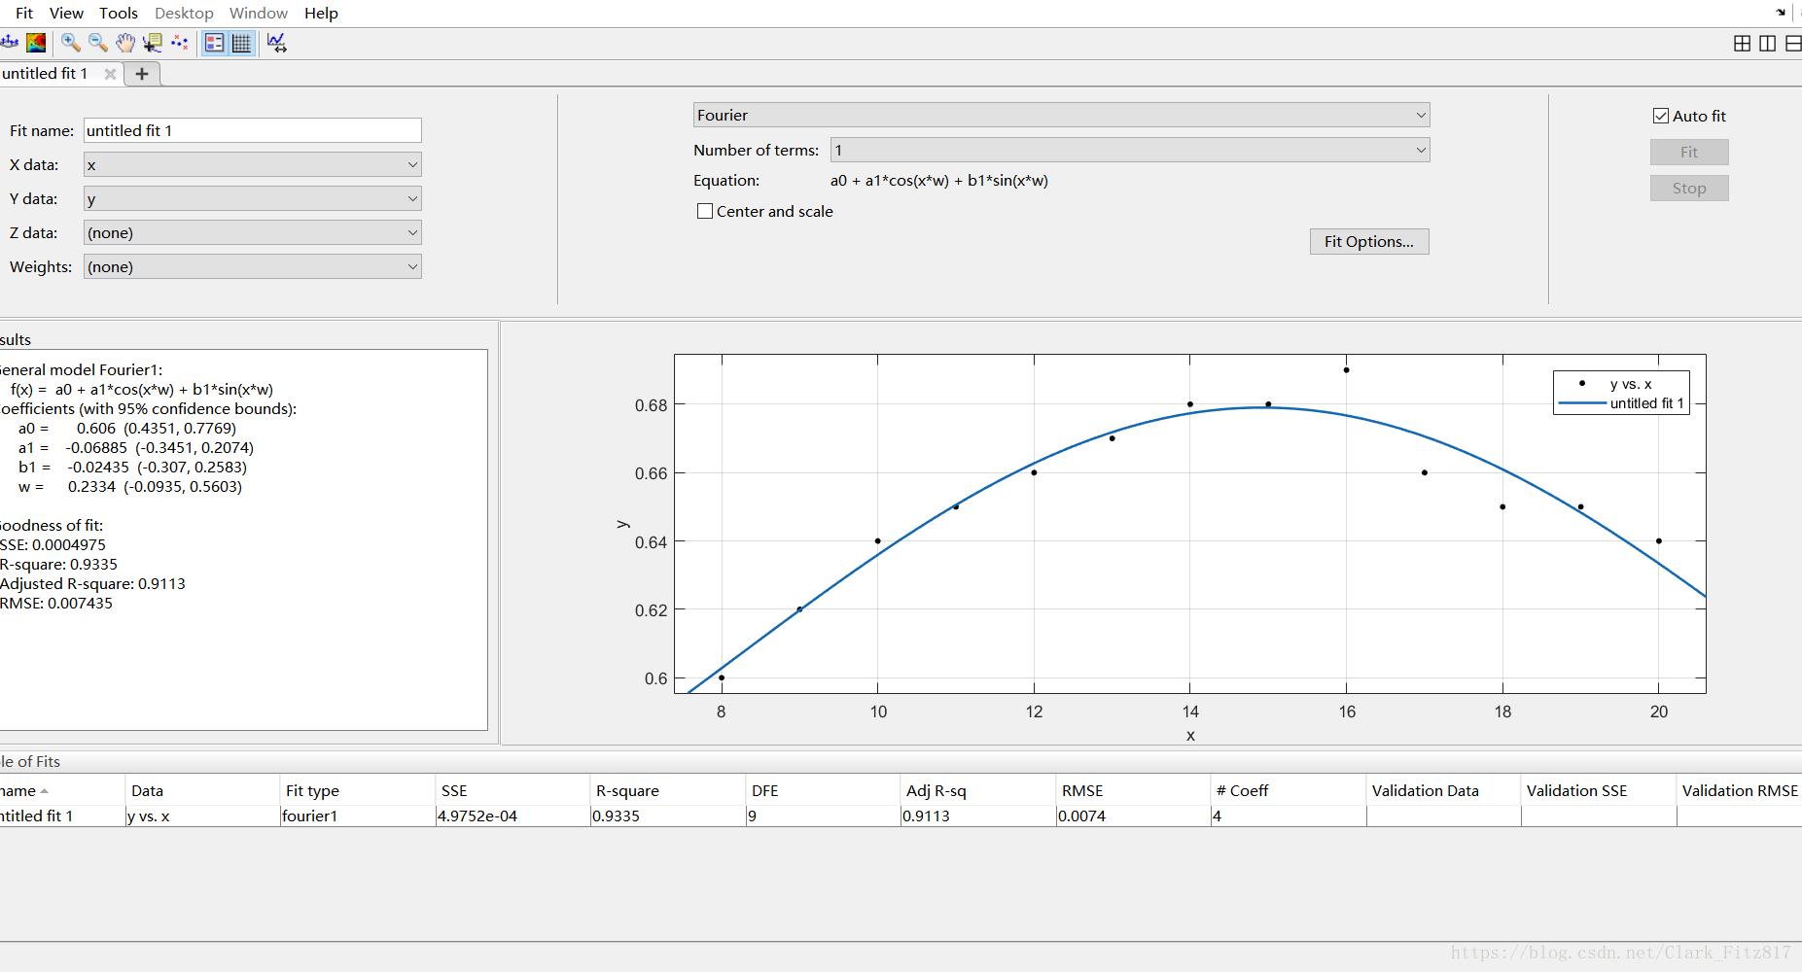Enable the Center and scale checkbox

(x=705, y=211)
